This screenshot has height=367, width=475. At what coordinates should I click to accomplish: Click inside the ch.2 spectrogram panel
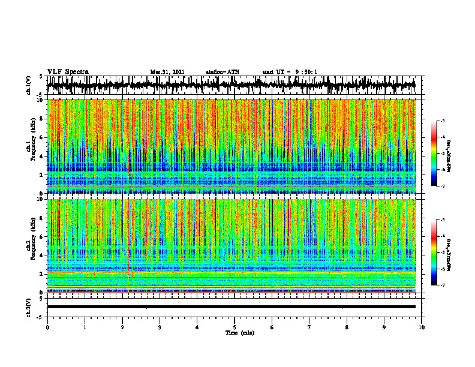pyautogui.click(x=231, y=246)
